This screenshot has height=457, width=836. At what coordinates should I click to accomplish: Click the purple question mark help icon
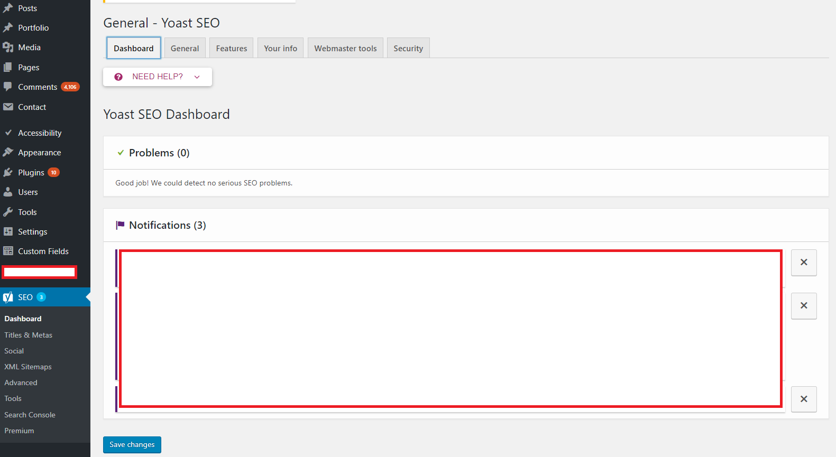tap(118, 77)
